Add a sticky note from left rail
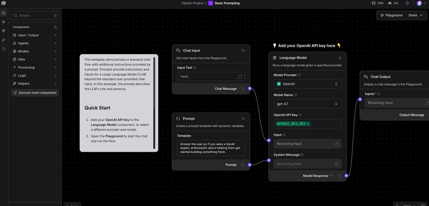The height and width of the screenshot is (206, 429). point(4,49)
